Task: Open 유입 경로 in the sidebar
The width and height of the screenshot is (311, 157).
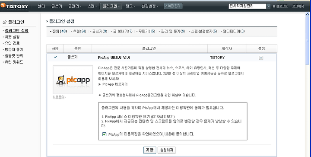Action: coord(12,43)
